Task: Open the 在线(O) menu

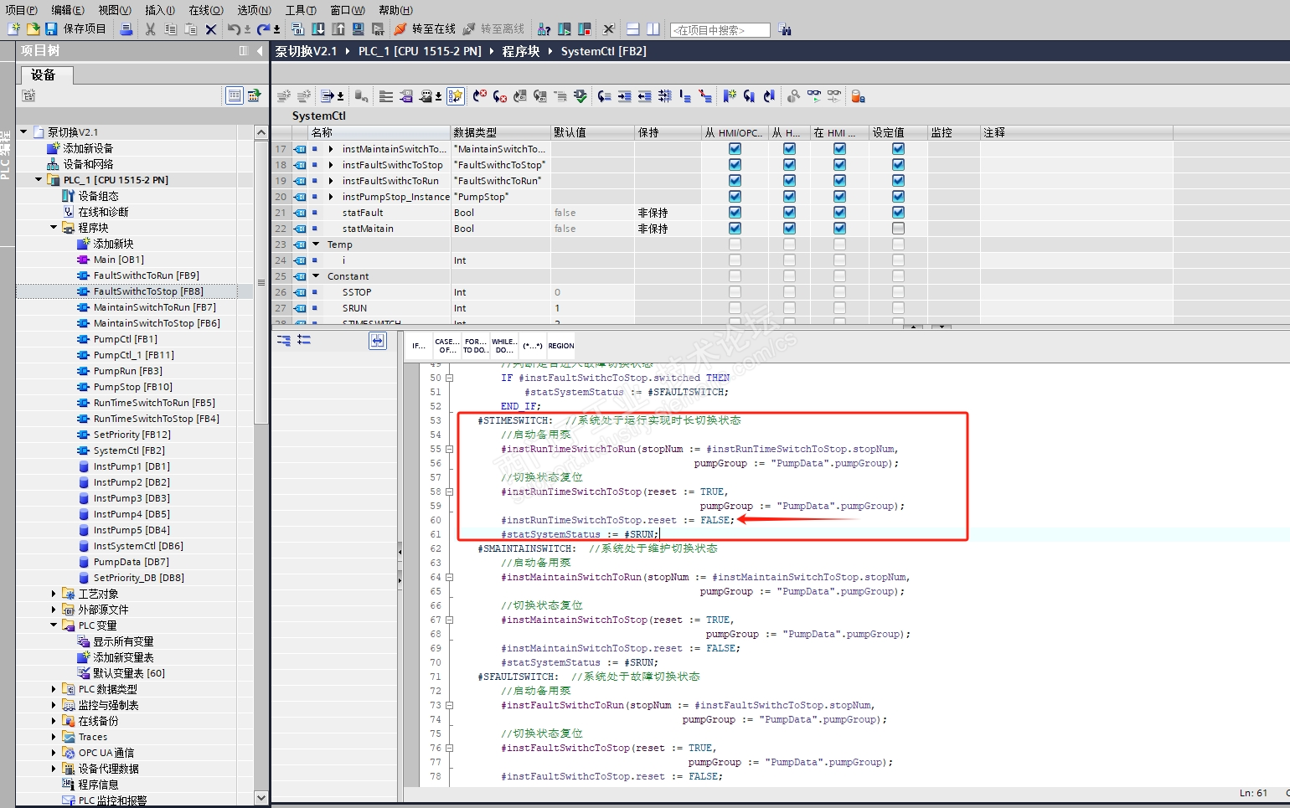Action: tap(205, 10)
